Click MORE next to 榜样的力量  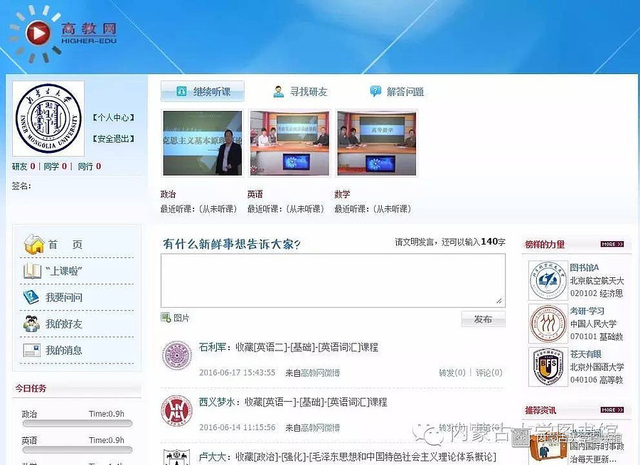coord(612,244)
